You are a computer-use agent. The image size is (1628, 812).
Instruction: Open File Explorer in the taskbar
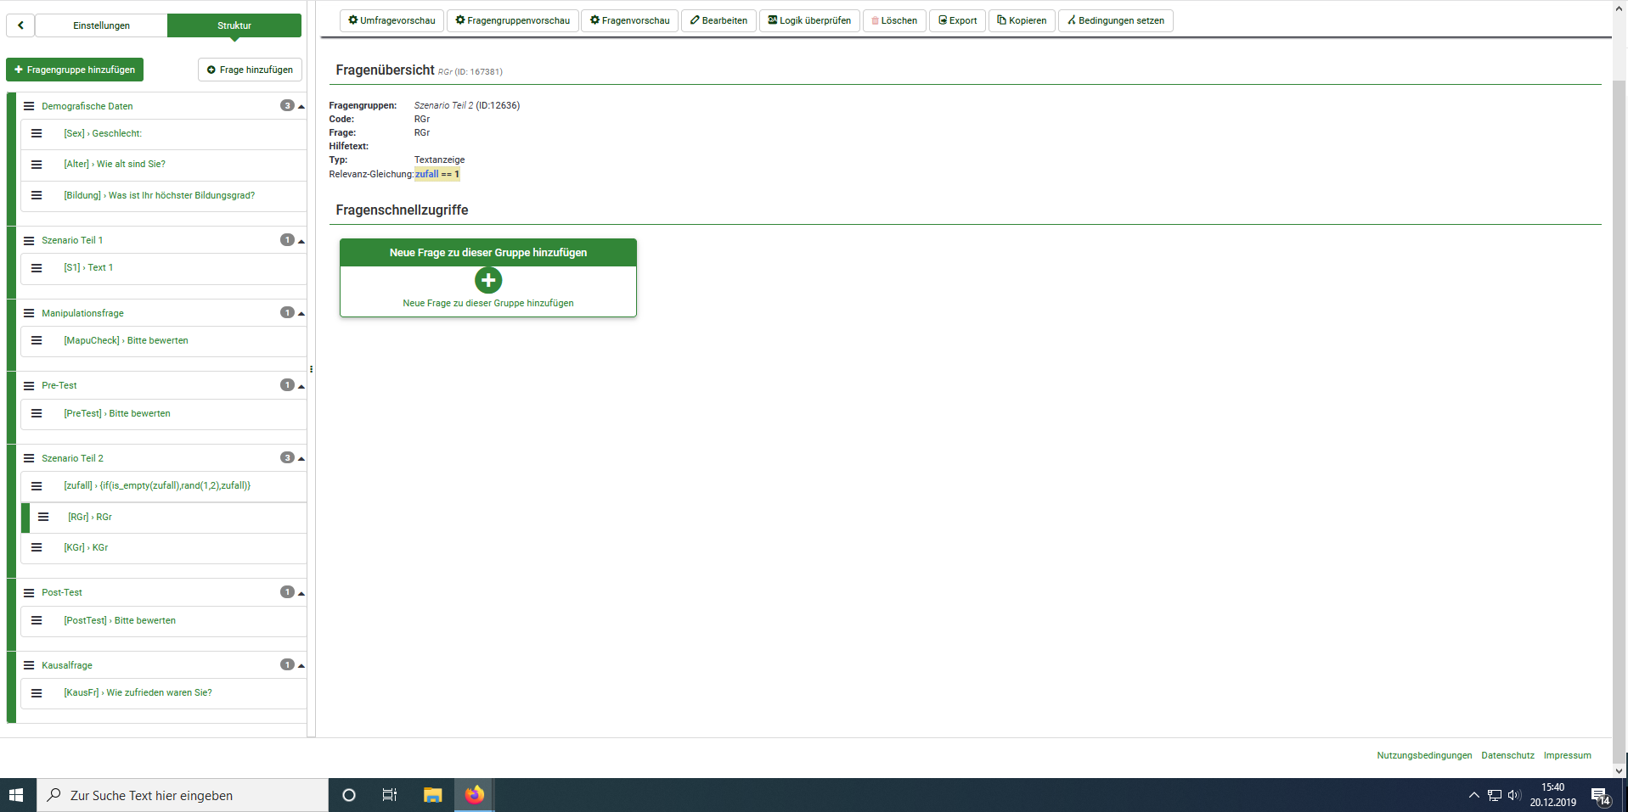[433, 795]
